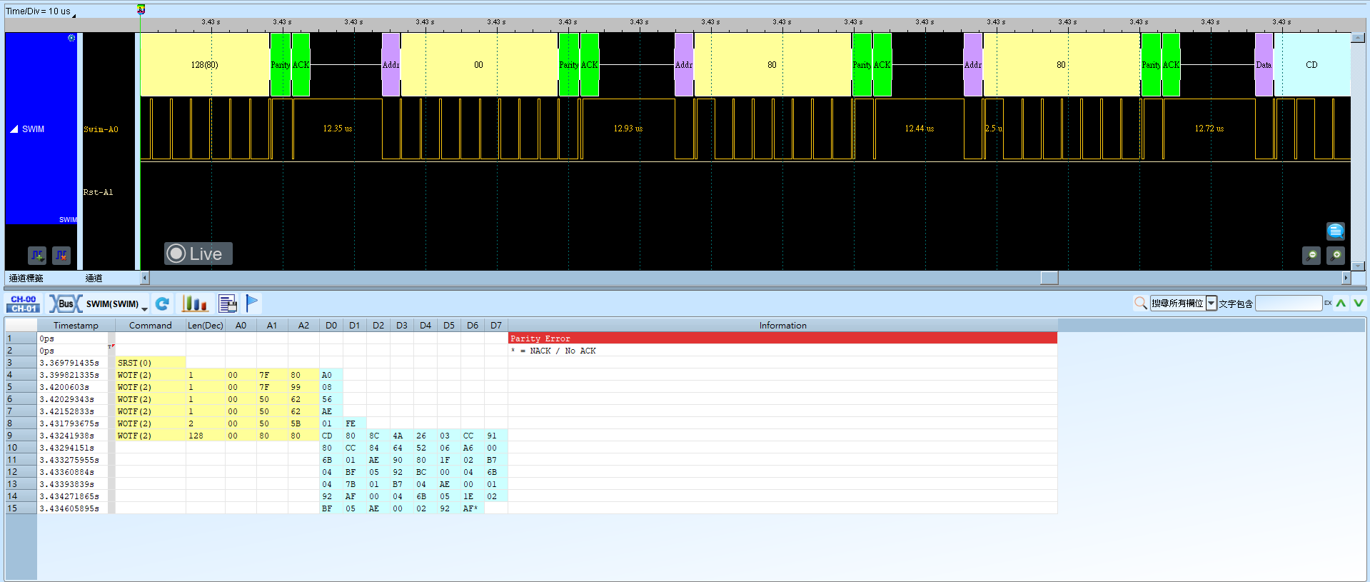Image resolution: width=1370 pixels, height=582 pixels.
Task: Open the search fields dropdown arrow
Action: (x=1212, y=303)
